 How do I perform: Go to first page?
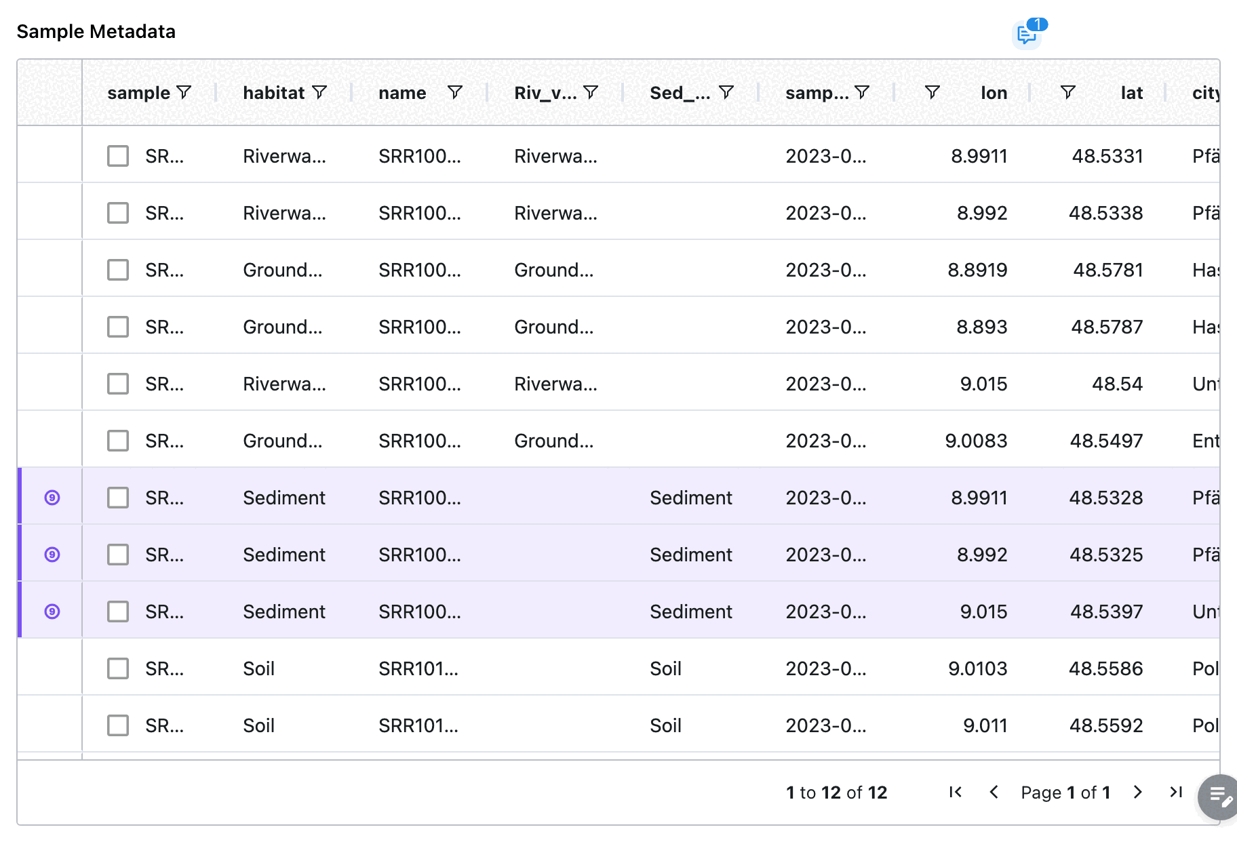click(x=956, y=792)
